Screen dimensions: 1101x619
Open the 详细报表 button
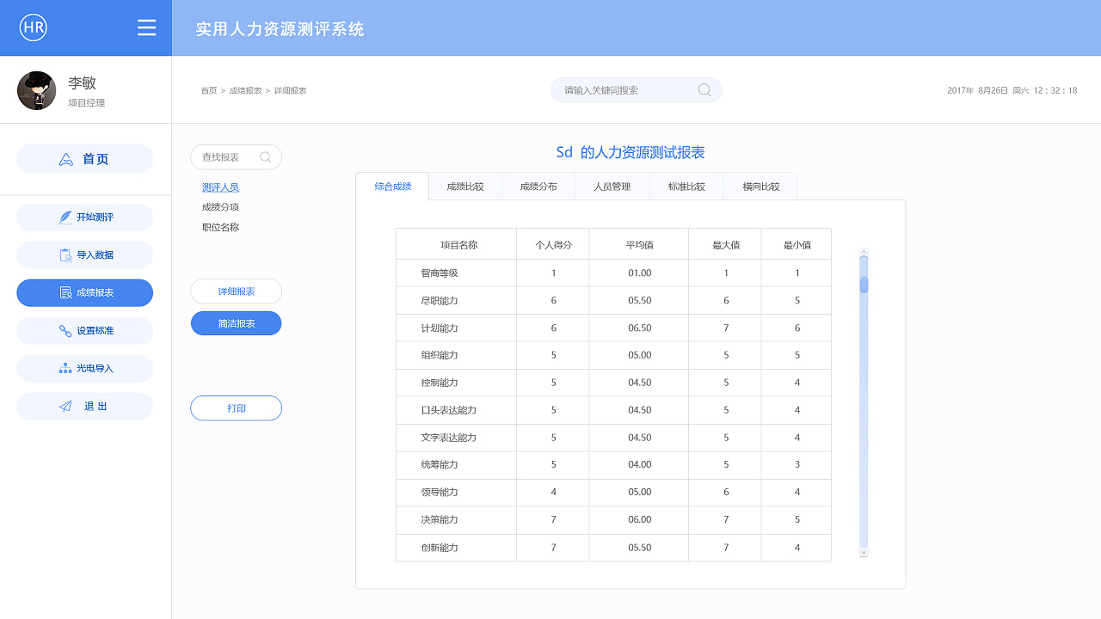[236, 291]
